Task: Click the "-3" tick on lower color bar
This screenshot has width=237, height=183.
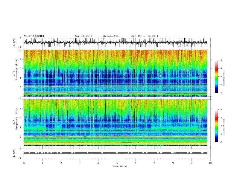Action: coord(221,110)
